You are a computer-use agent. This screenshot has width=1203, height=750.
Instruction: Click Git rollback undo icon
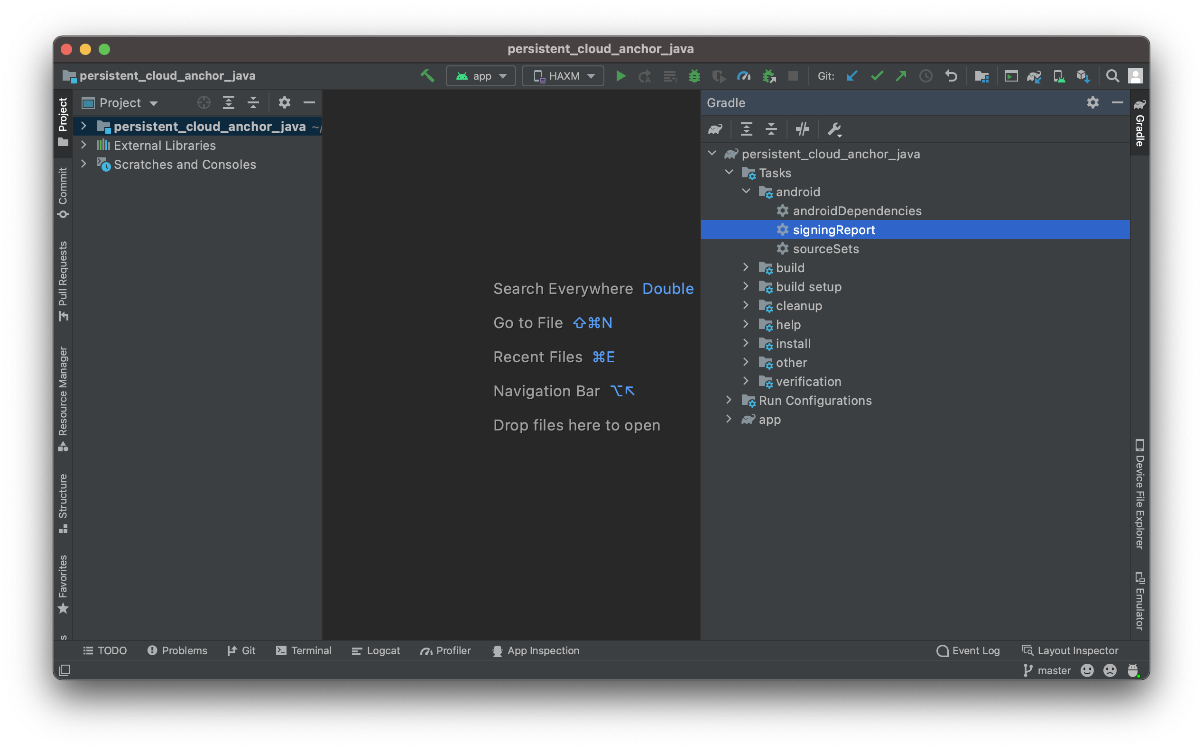pos(951,76)
